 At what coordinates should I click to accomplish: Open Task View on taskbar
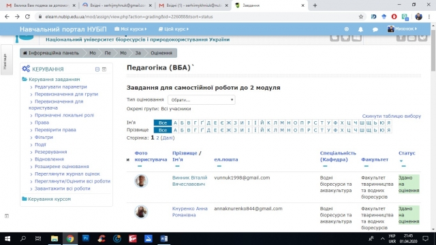tap(38, 239)
